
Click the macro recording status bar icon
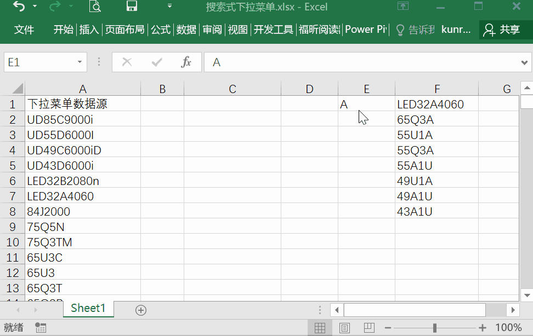(41, 327)
